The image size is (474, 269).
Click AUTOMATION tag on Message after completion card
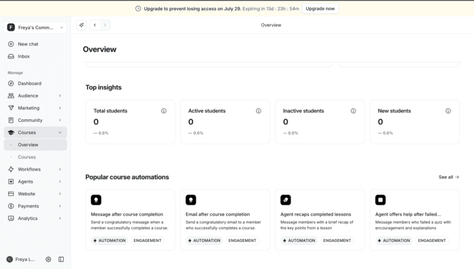(109, 241)
